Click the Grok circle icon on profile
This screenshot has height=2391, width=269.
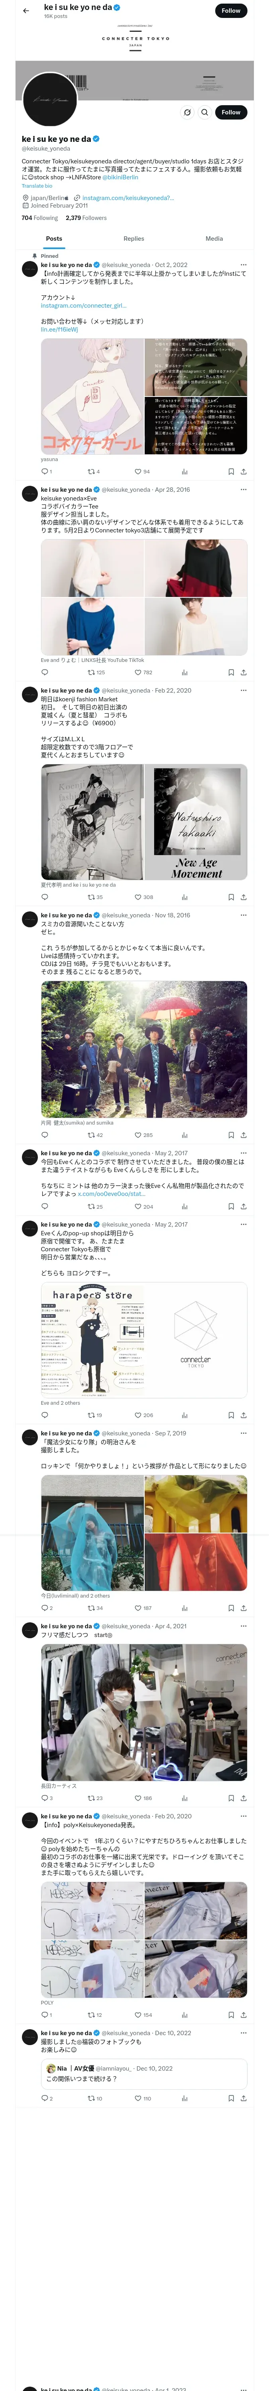click(x=187, y=112)
